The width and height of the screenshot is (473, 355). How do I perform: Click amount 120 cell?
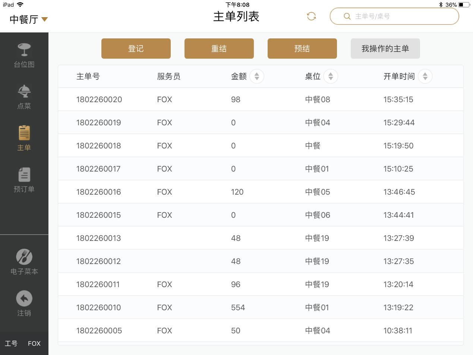(237, 192)
